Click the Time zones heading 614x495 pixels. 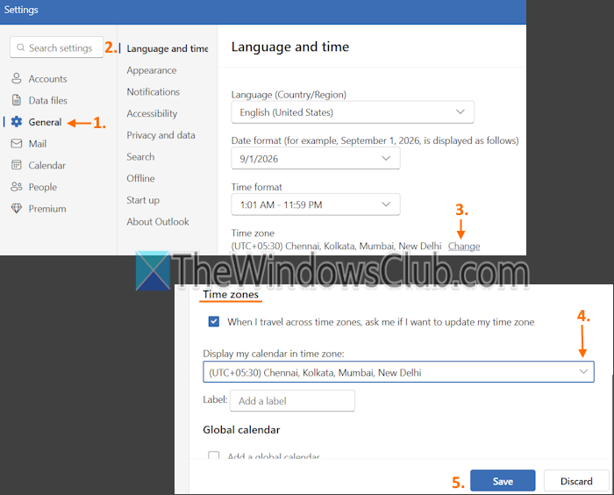[x=231, y=294]
